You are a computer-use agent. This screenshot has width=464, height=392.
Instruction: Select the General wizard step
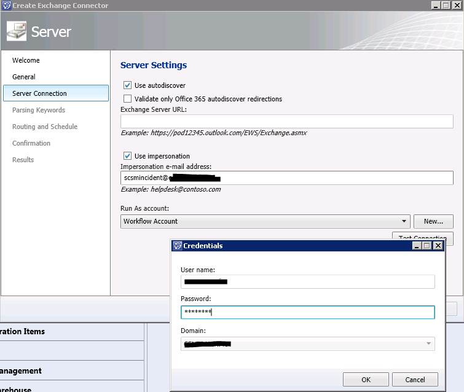pyautogui.click(x=24, y=77)
